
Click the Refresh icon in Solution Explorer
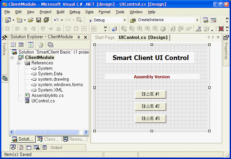click(x=31, y=45)
